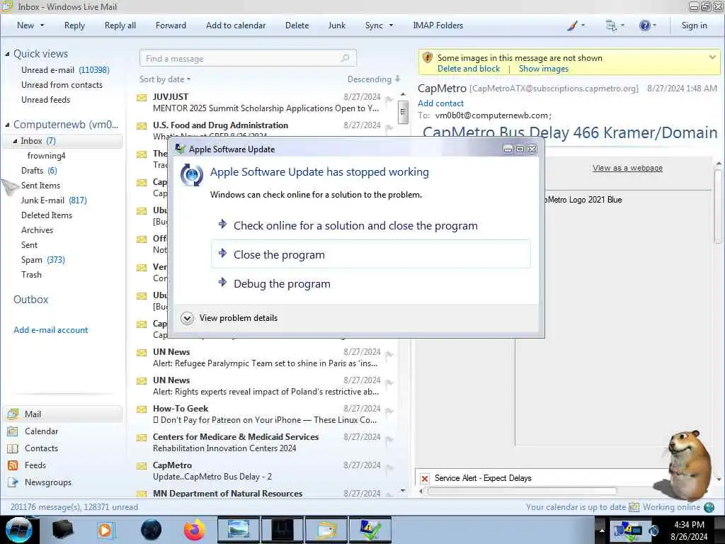Flag the How-To Geek message
This screenshot has height=544, width=725.
389,411
